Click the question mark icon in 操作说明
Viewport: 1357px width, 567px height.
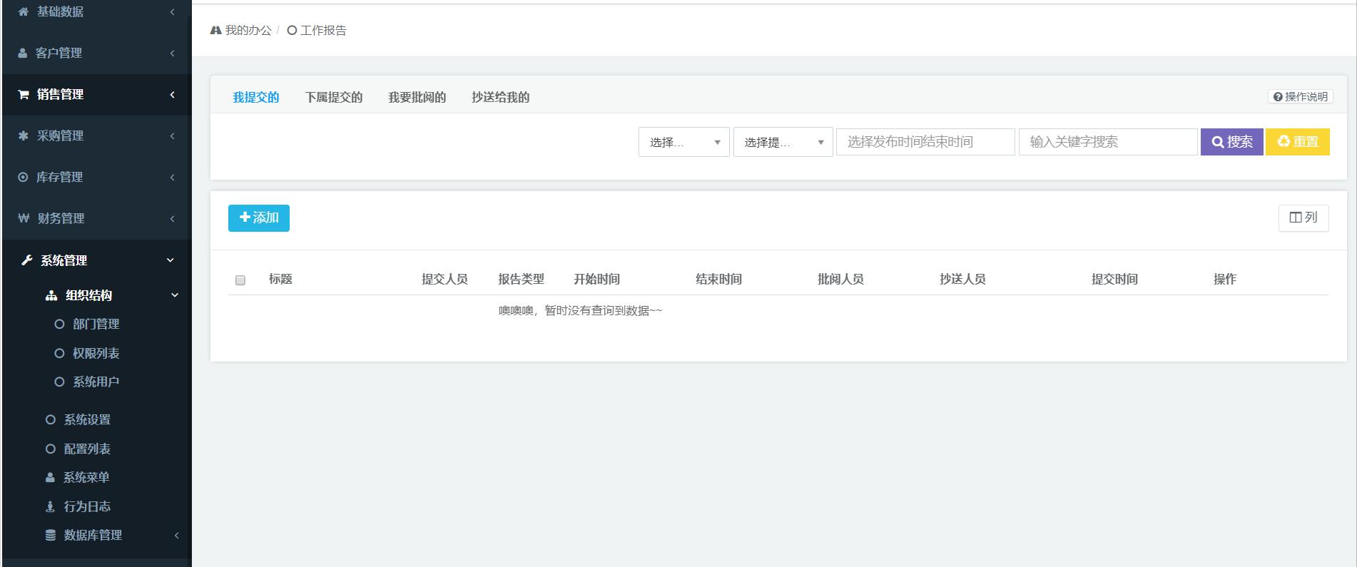point(1278,97)
